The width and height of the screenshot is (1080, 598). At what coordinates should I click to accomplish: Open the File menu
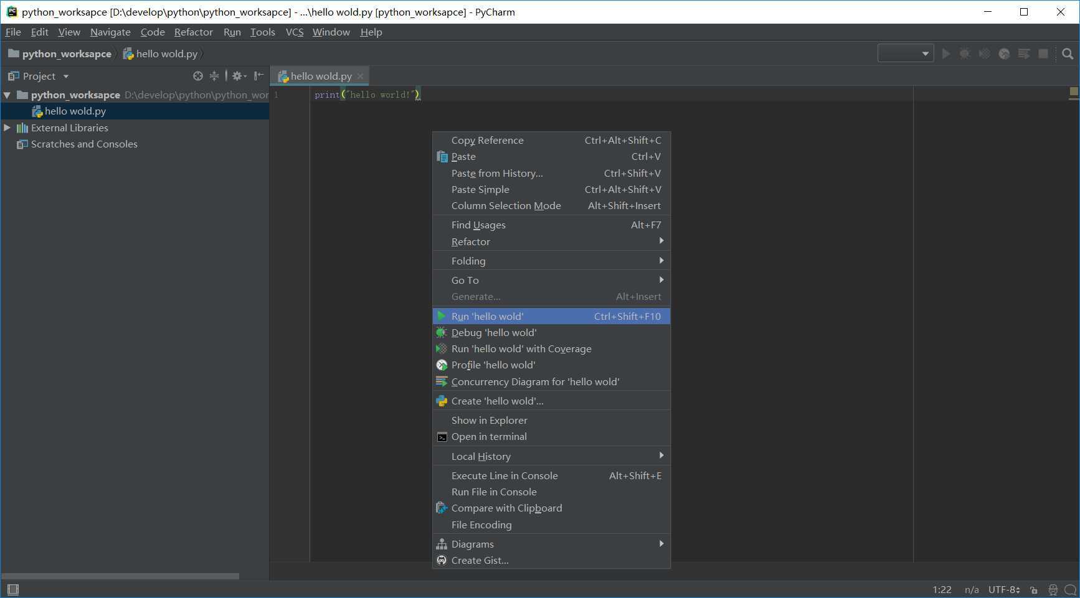coord(13,32)
